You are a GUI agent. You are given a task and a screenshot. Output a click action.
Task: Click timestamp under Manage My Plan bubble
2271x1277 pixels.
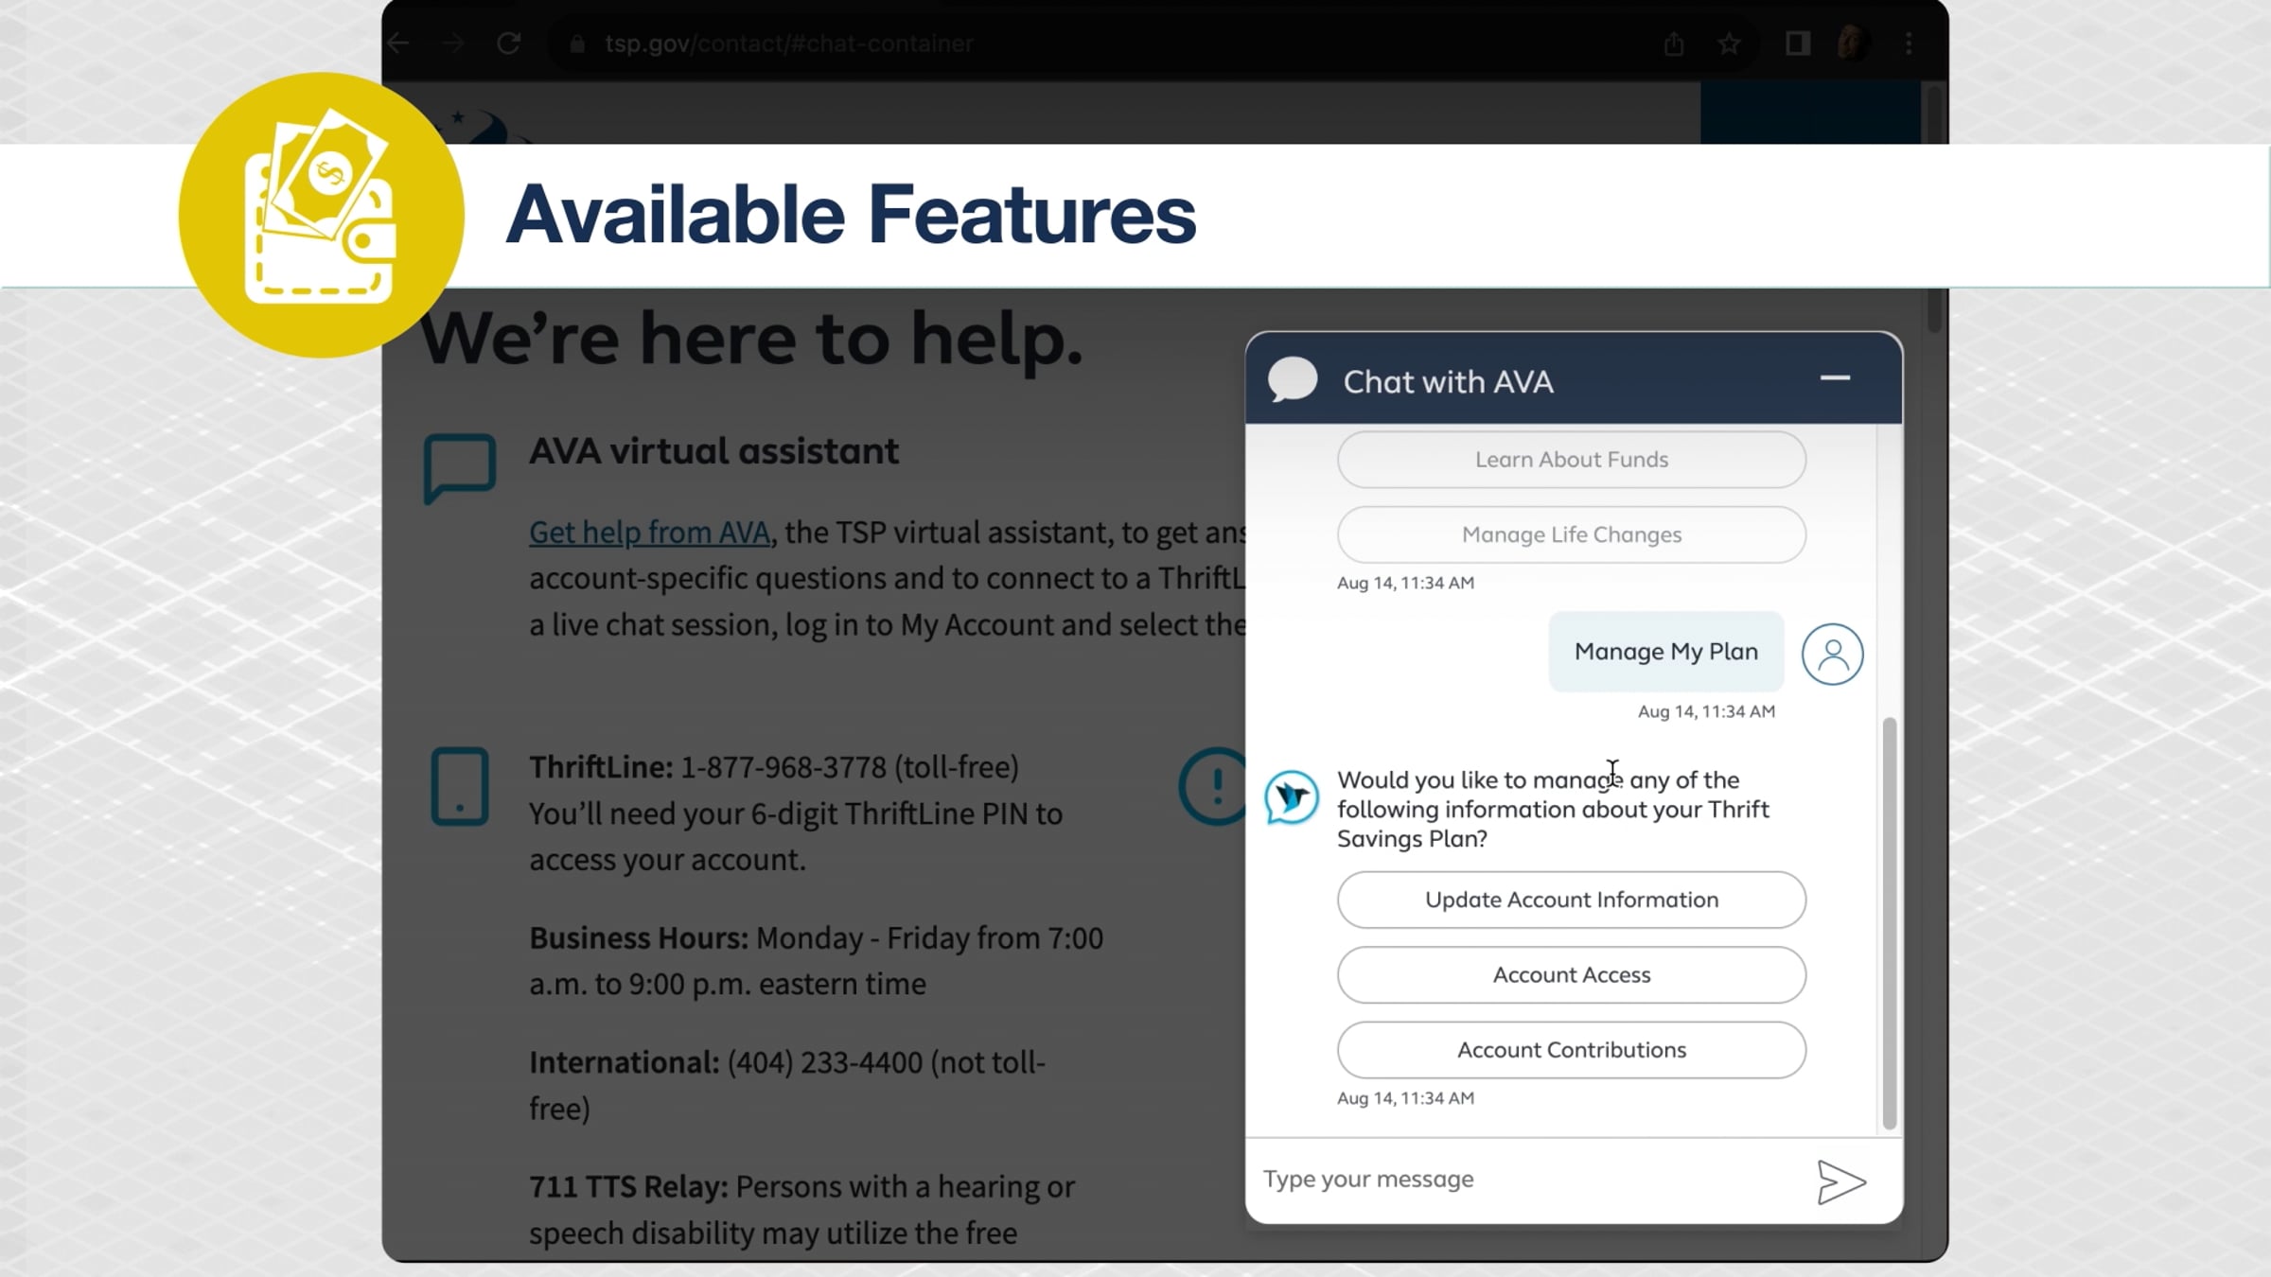point(1706,712)
